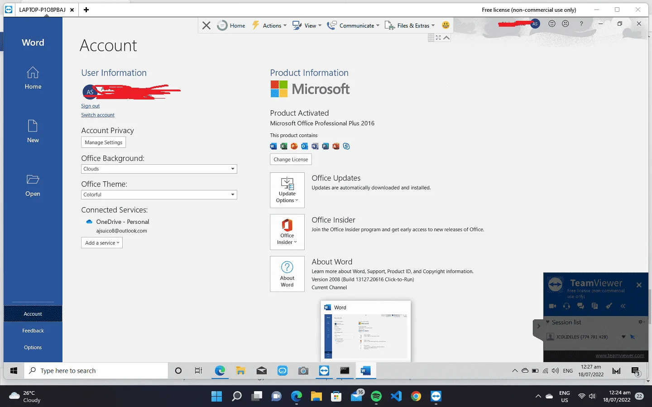The image size is (652, 407).
Task: Click the Sign out link
Action: pos(90,106)
